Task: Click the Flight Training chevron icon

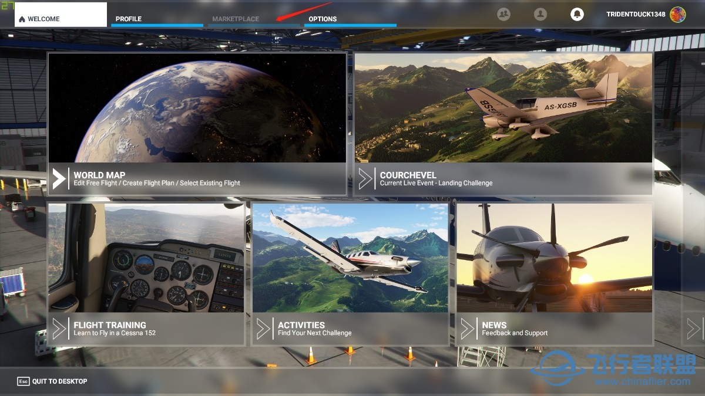Action: [59, 329]
